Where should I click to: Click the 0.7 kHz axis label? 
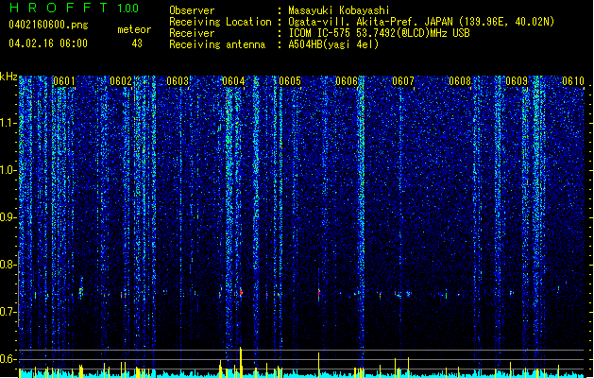point(8,312)
